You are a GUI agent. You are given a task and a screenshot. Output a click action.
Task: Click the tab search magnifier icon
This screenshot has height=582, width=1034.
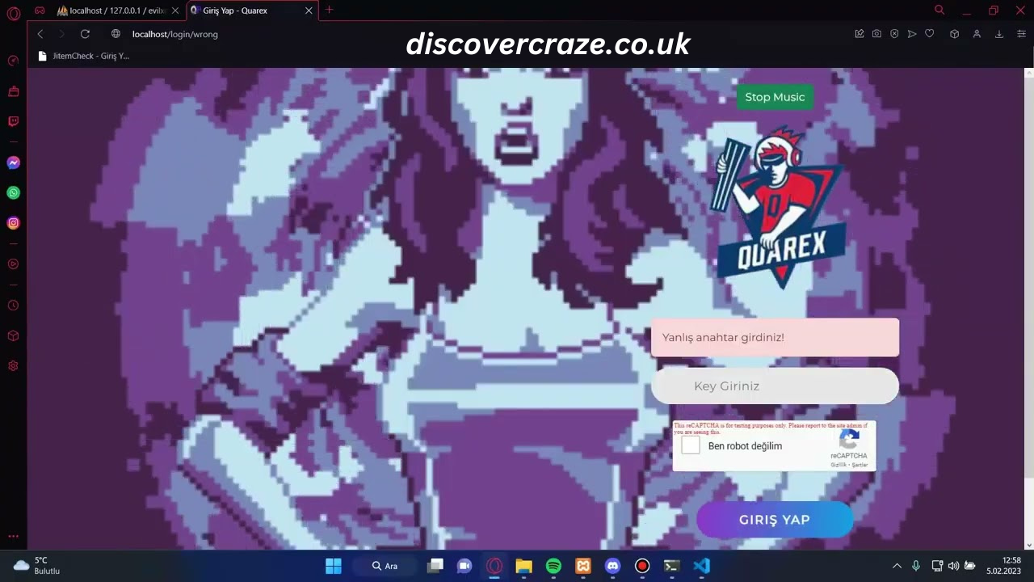[939, 11]
